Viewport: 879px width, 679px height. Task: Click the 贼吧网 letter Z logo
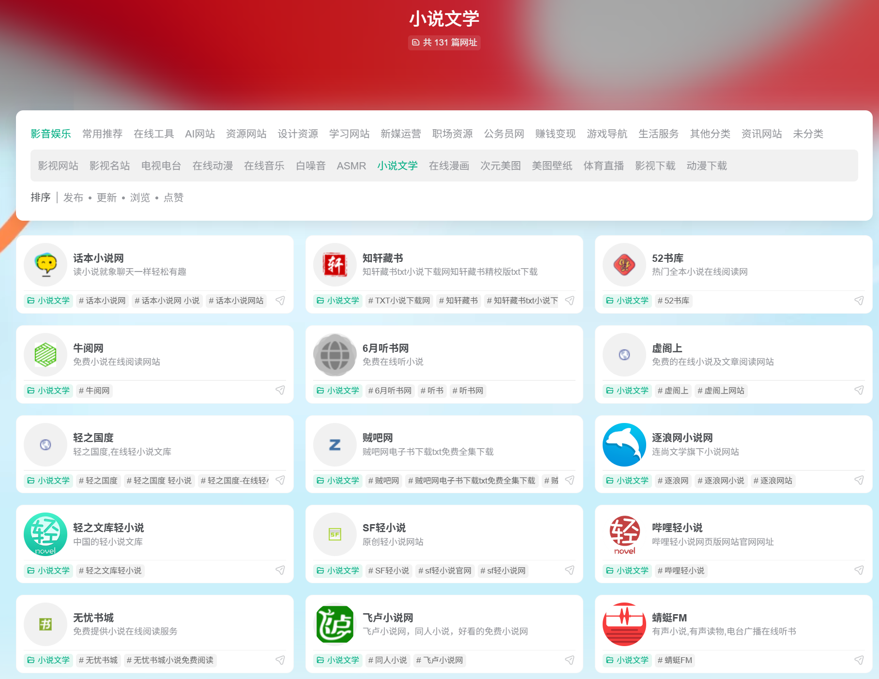point(335,444)
